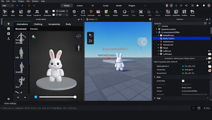
Task: Click the Lock tool icon
Action: coord(149,12)
